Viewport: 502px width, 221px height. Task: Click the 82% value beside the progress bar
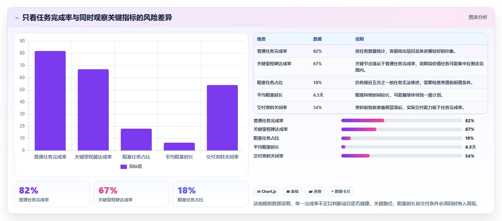(x=470, y=121)
